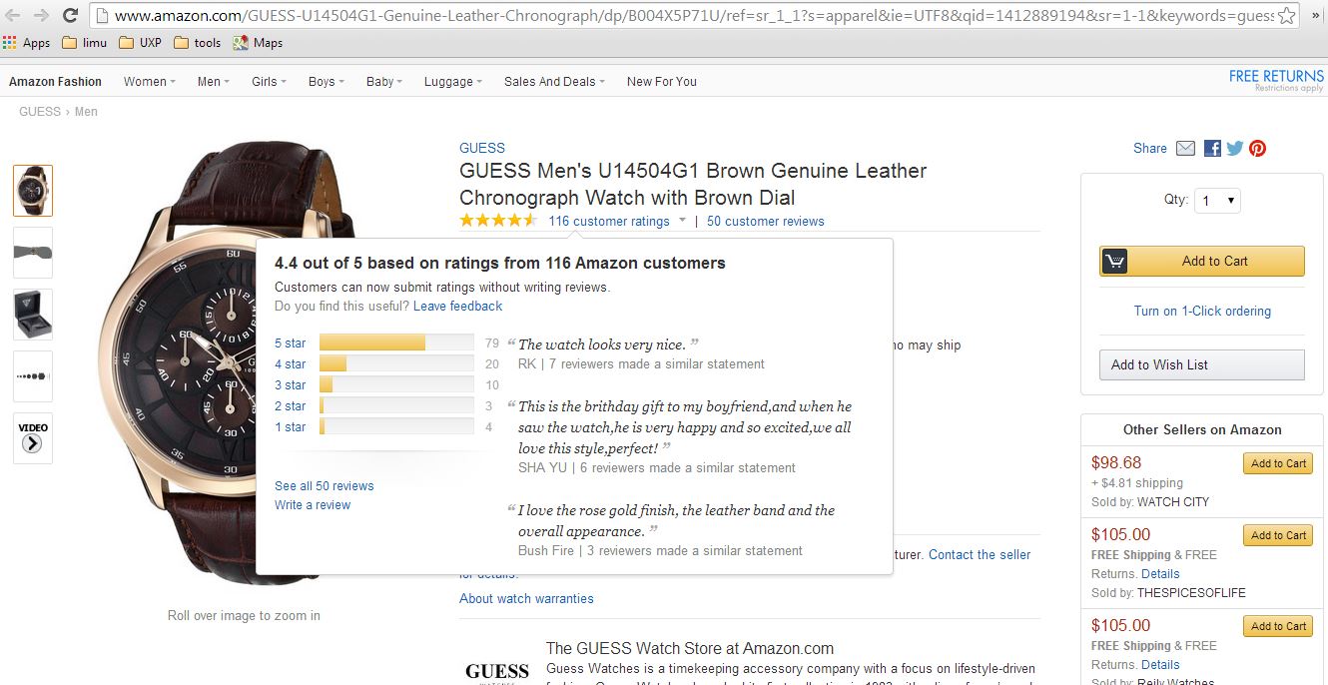
Task: Open the Boys menu dropdown
Action: click(327, 82)
